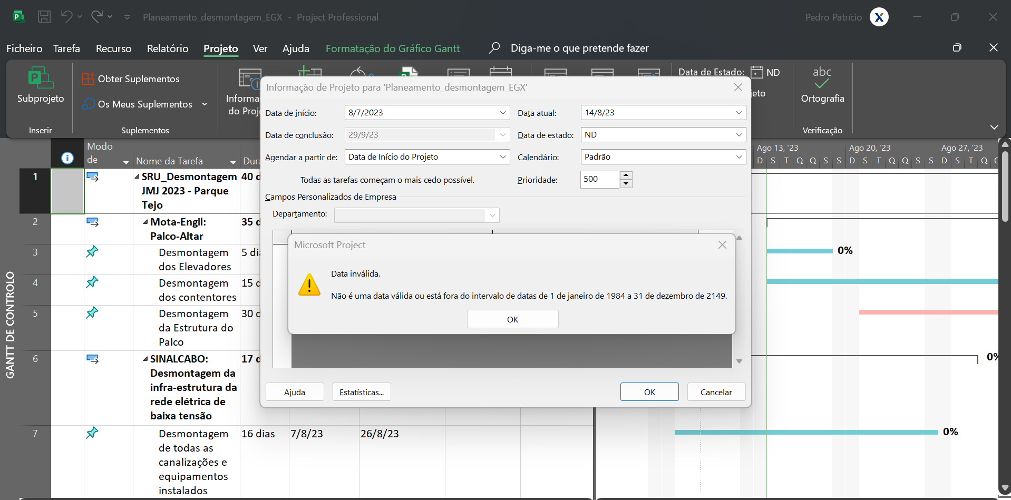The image size is (1011, 500).
Task: Open the Nome da Tarefa column filter arrow
Action: 233,162
